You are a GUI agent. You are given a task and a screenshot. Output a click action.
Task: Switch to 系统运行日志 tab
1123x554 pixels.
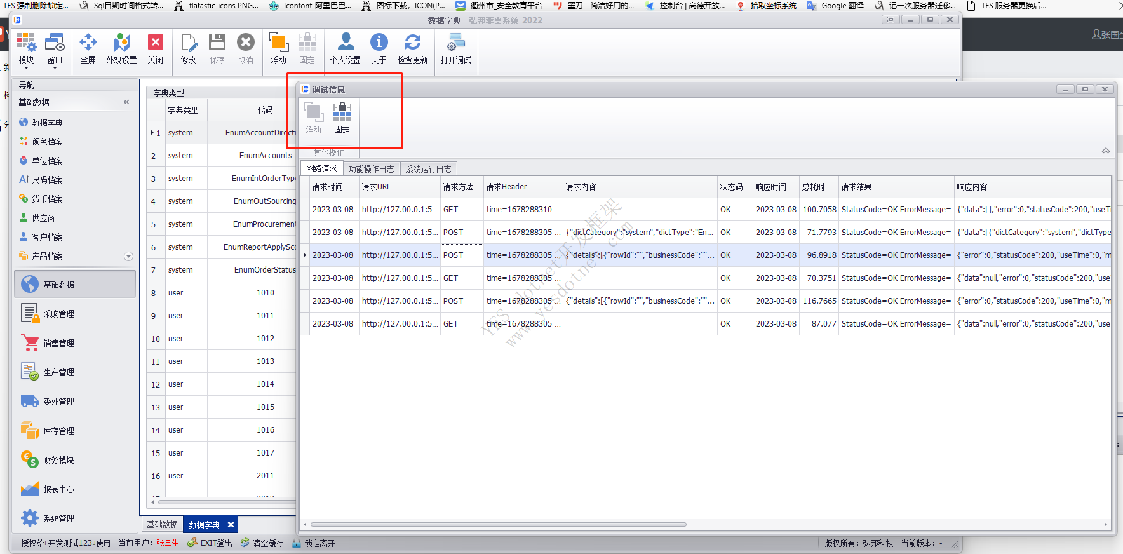(x=429, y=169)
